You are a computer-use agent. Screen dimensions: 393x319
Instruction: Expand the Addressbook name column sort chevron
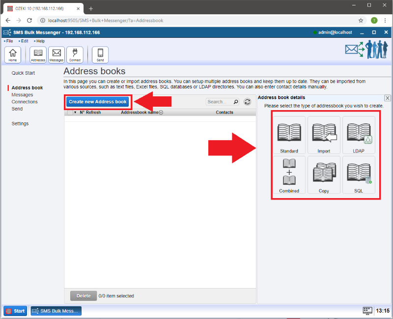[161, 113]
